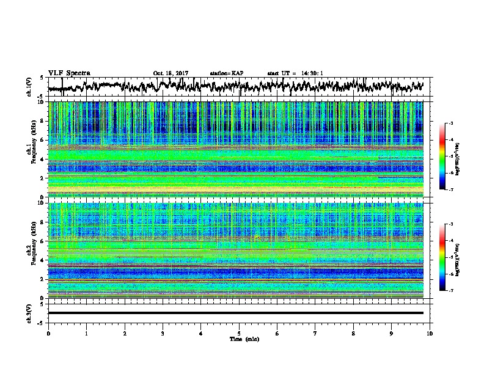Click the "Time (min)" x-axis label
Image resolution: width=484 pixels, height=374 pixels.
(x=244, y=339)
